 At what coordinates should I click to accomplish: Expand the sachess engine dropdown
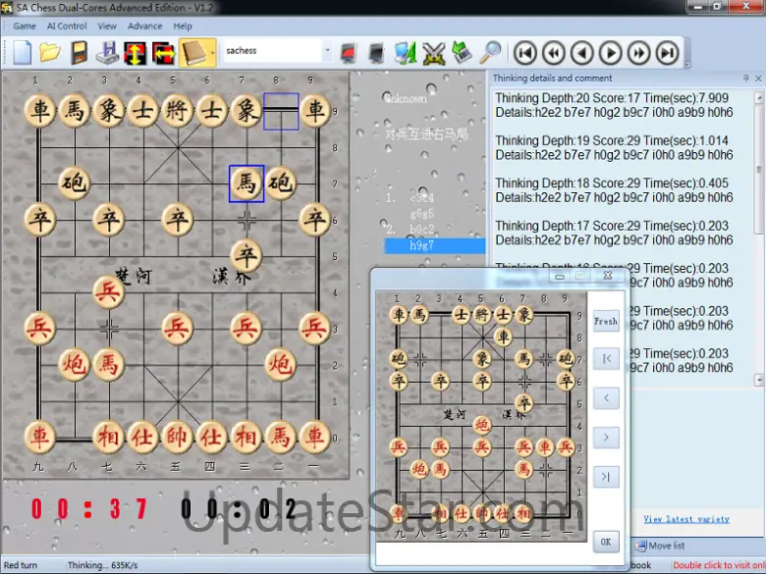pyautogui.click(x=327, y=51)
